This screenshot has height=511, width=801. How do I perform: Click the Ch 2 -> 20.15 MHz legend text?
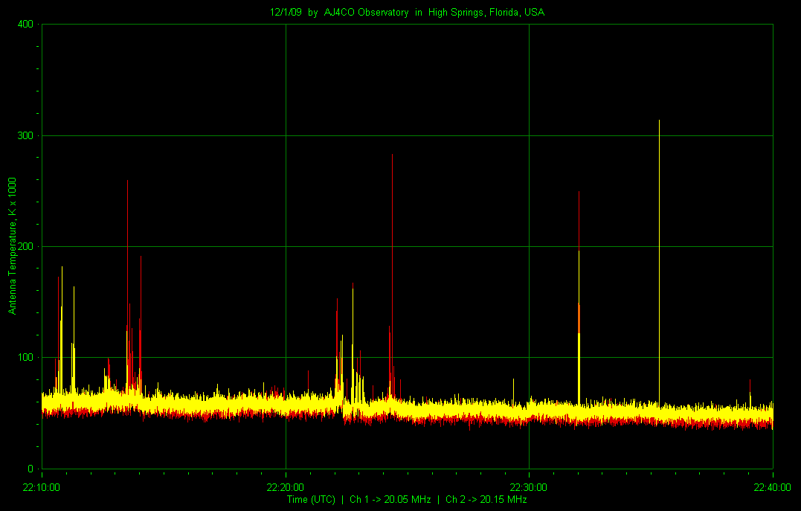(x=486, y=499)
